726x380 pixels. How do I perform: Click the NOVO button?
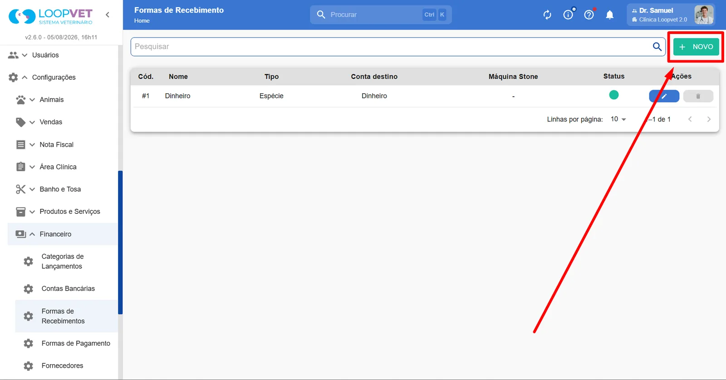696,47
